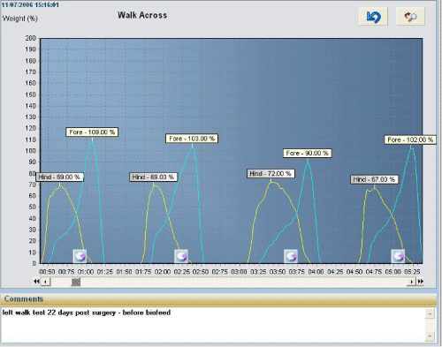
Task: Open the magnifier zoom tool button
Action: 410,17
